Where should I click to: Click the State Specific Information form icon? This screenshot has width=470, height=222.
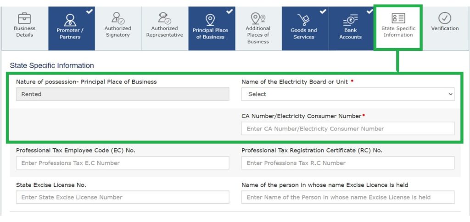[398, 18]
